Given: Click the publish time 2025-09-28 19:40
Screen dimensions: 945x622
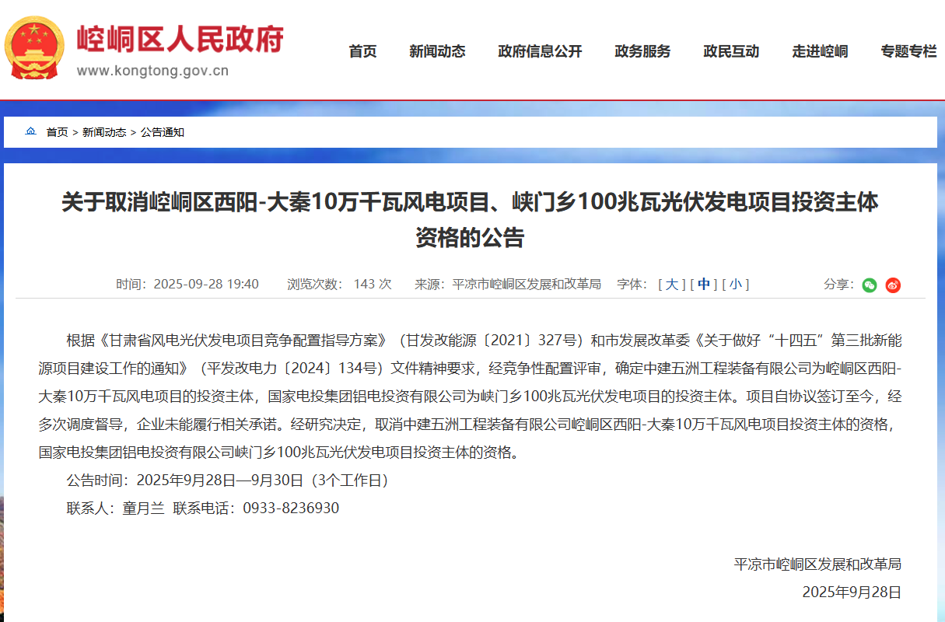Looking at the screenshot, I should pos(206,285).
